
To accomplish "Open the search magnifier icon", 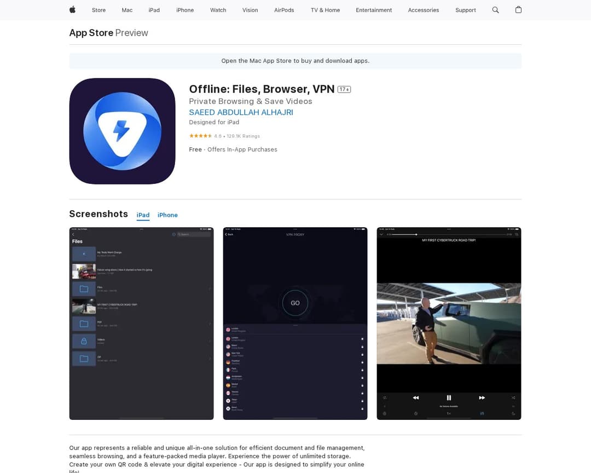I will 495,10.
